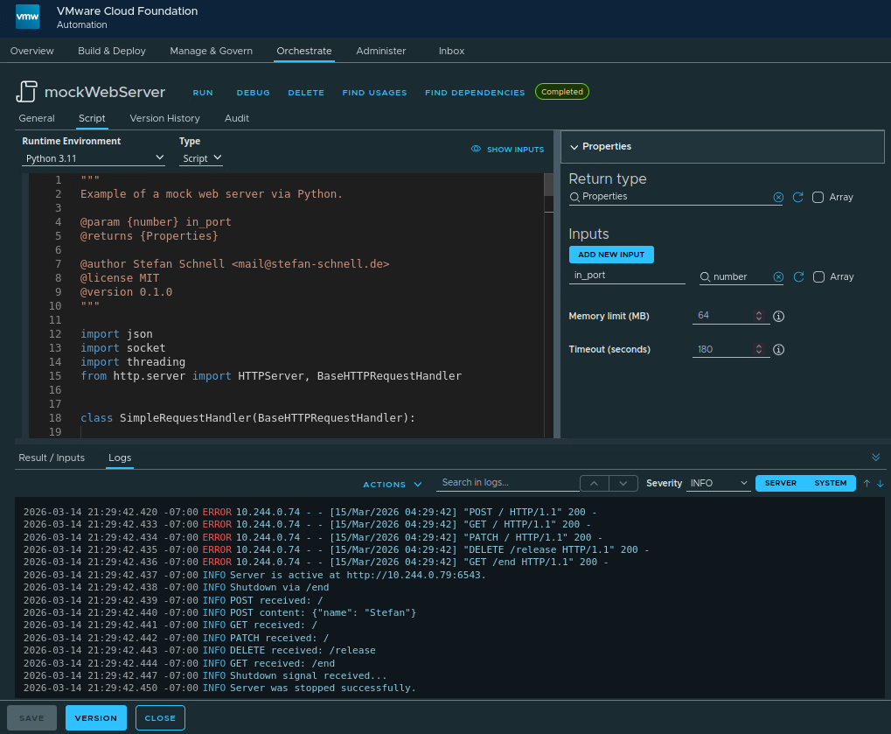The width and height of the screenshot is (891, 734).
Task: Increase Memory limit using the stepper
Action: (x=758, y=312)
